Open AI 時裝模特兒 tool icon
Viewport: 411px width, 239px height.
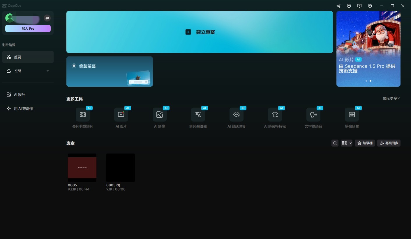click(275, 115)
